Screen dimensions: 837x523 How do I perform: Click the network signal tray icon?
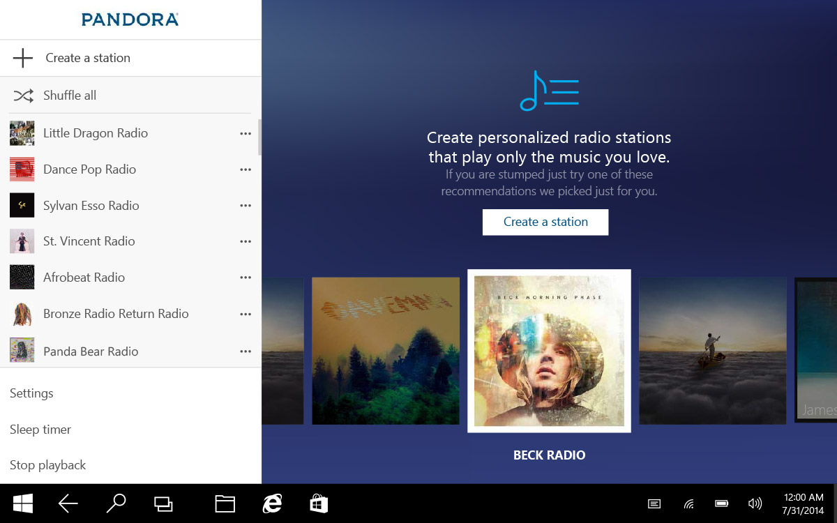coord(688,503)
